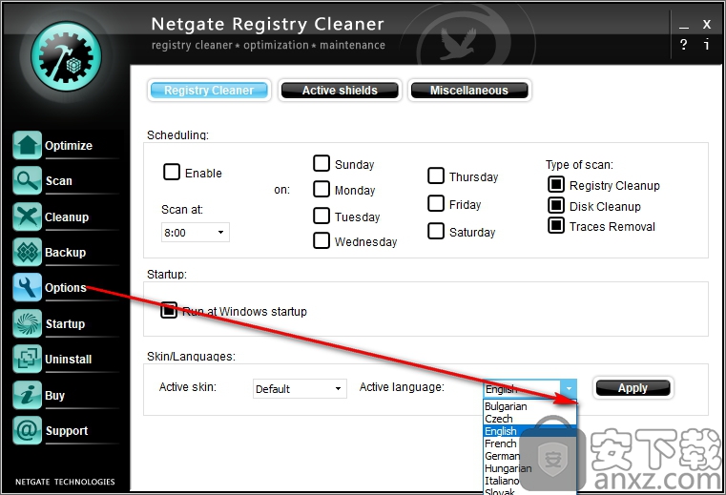Toggle the Registry Cleanup scan type
Image resolution: width=726 pixels, height=495 pixels.
556,184
